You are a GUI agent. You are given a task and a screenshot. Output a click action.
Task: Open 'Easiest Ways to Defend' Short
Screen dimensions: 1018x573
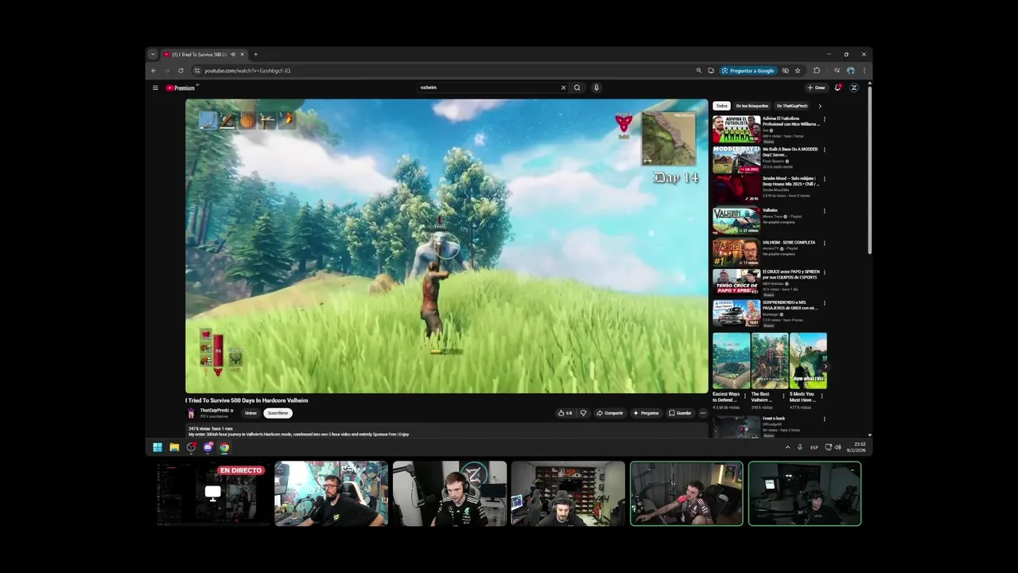click(731, 361)
